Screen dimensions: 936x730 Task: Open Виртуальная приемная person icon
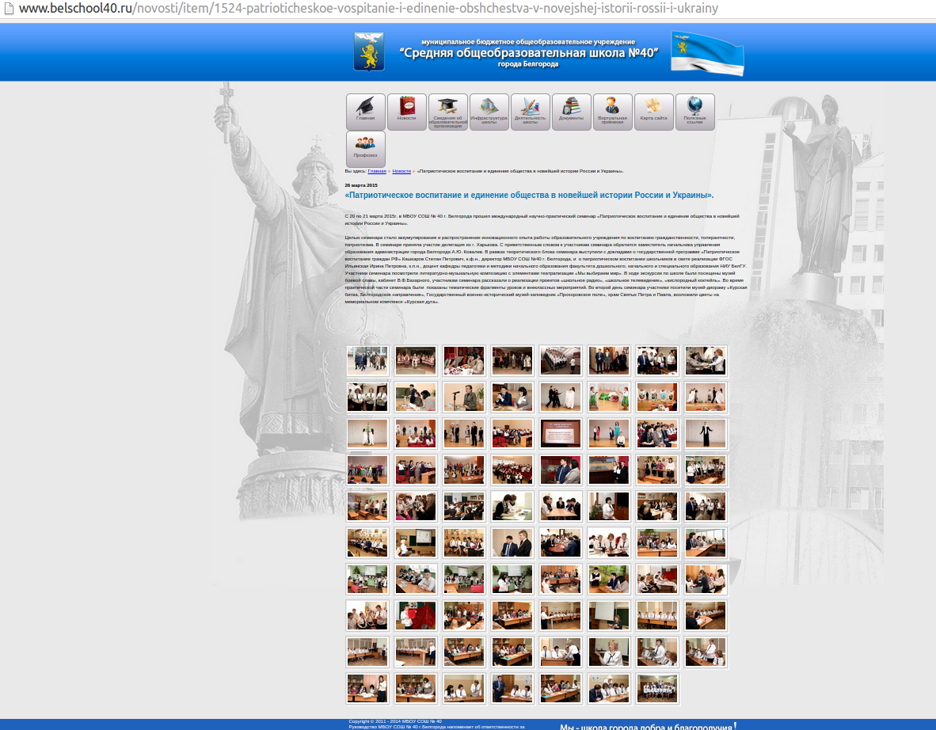coord(613,112)
